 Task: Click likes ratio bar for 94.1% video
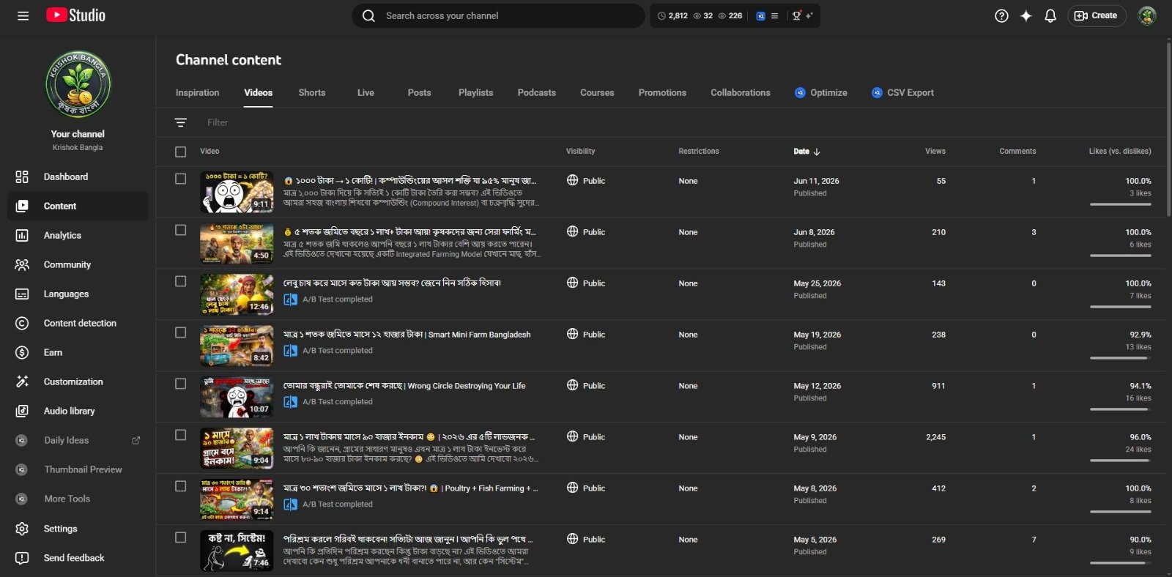[x=1121, y=409]
